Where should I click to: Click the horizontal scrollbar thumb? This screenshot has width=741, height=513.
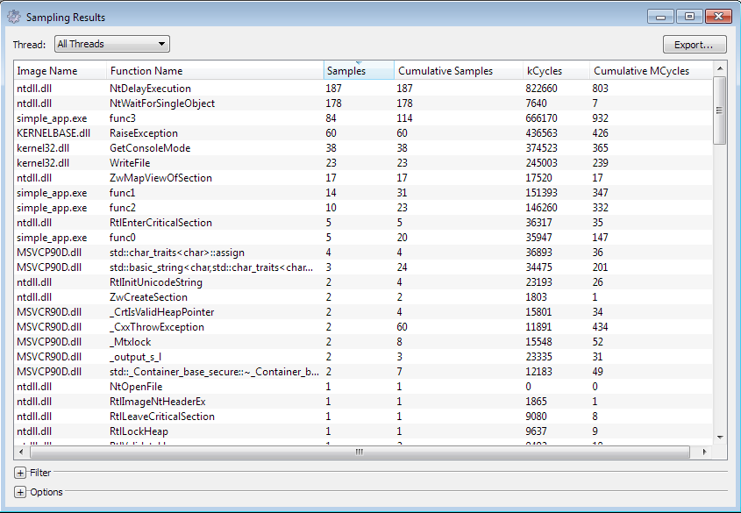point(360,452)
